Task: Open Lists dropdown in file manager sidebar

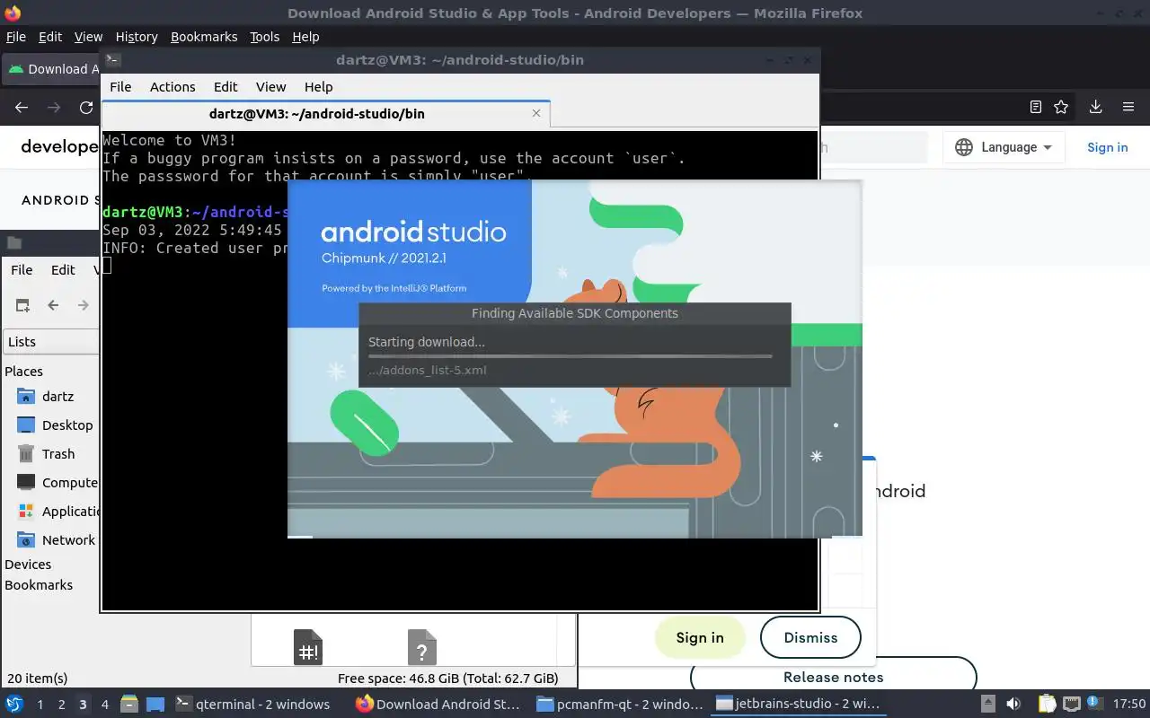Action: pos(49,341)
